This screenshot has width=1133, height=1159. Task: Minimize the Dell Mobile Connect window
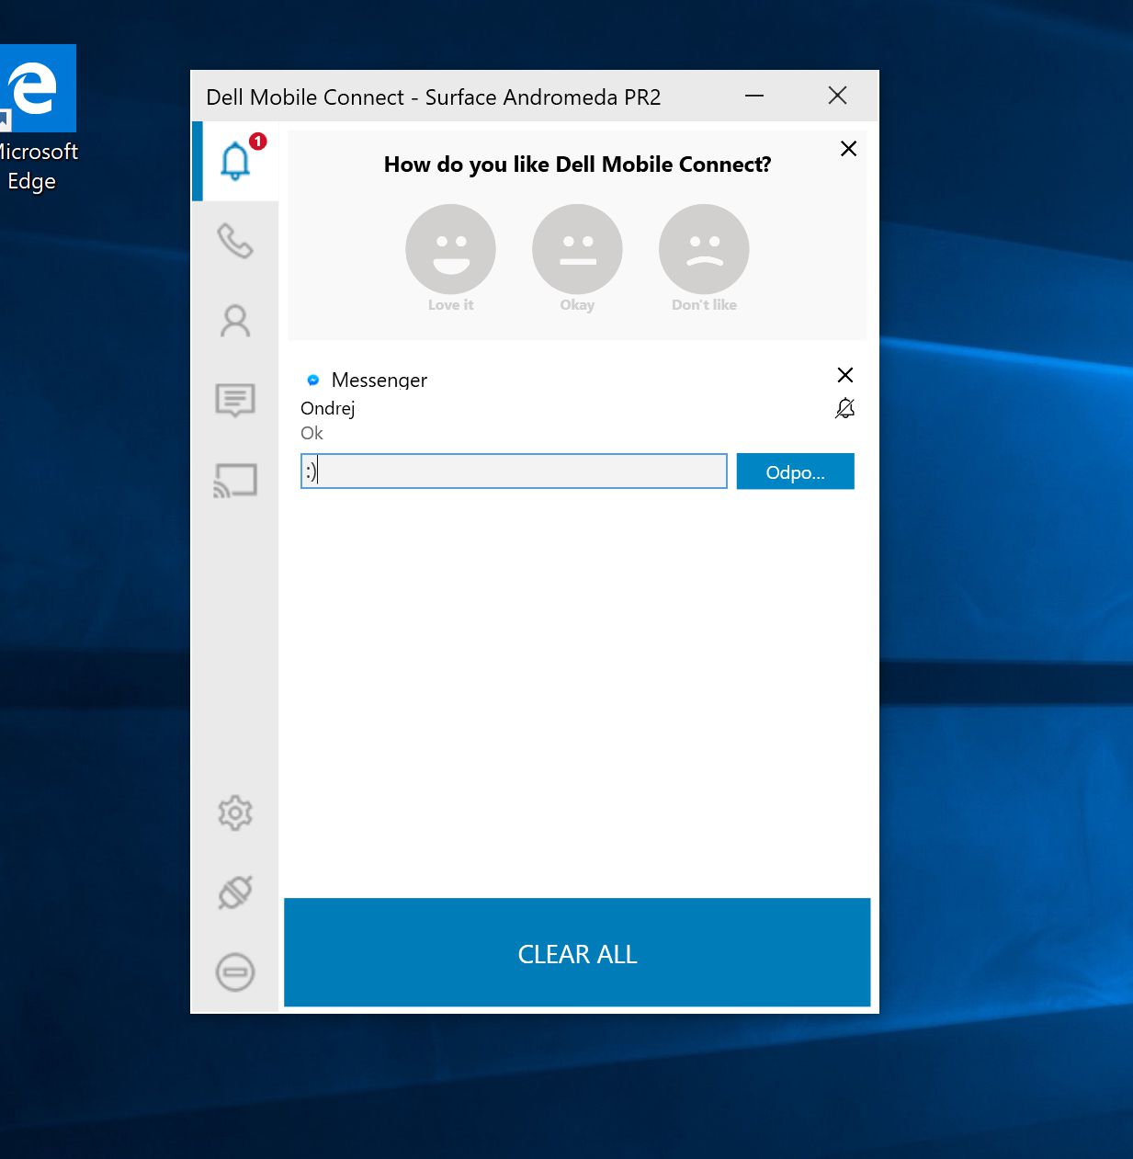tap(754, 96)
